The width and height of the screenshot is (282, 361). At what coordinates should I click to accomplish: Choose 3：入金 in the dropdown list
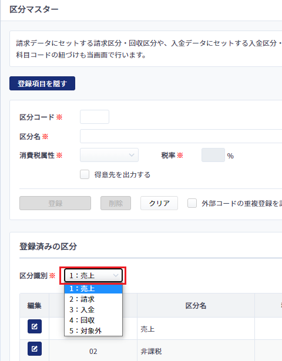[x=93, y=310]
